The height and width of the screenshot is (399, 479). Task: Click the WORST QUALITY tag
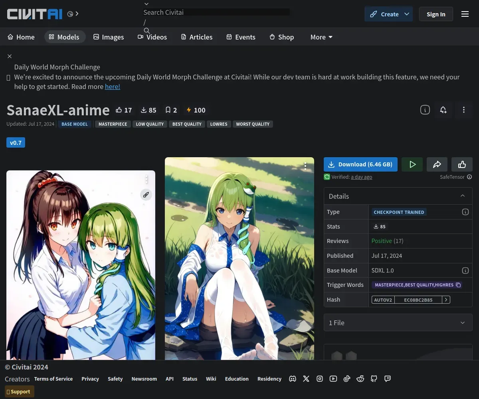pyautogui.click(x=253, y=124)
